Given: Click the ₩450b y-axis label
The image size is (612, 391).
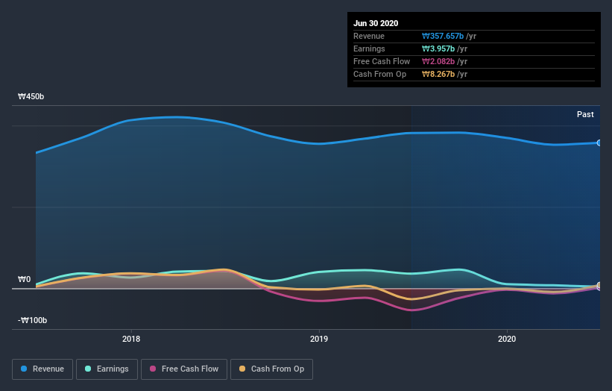Looking at the screenshot, I should tap(31, 96).
